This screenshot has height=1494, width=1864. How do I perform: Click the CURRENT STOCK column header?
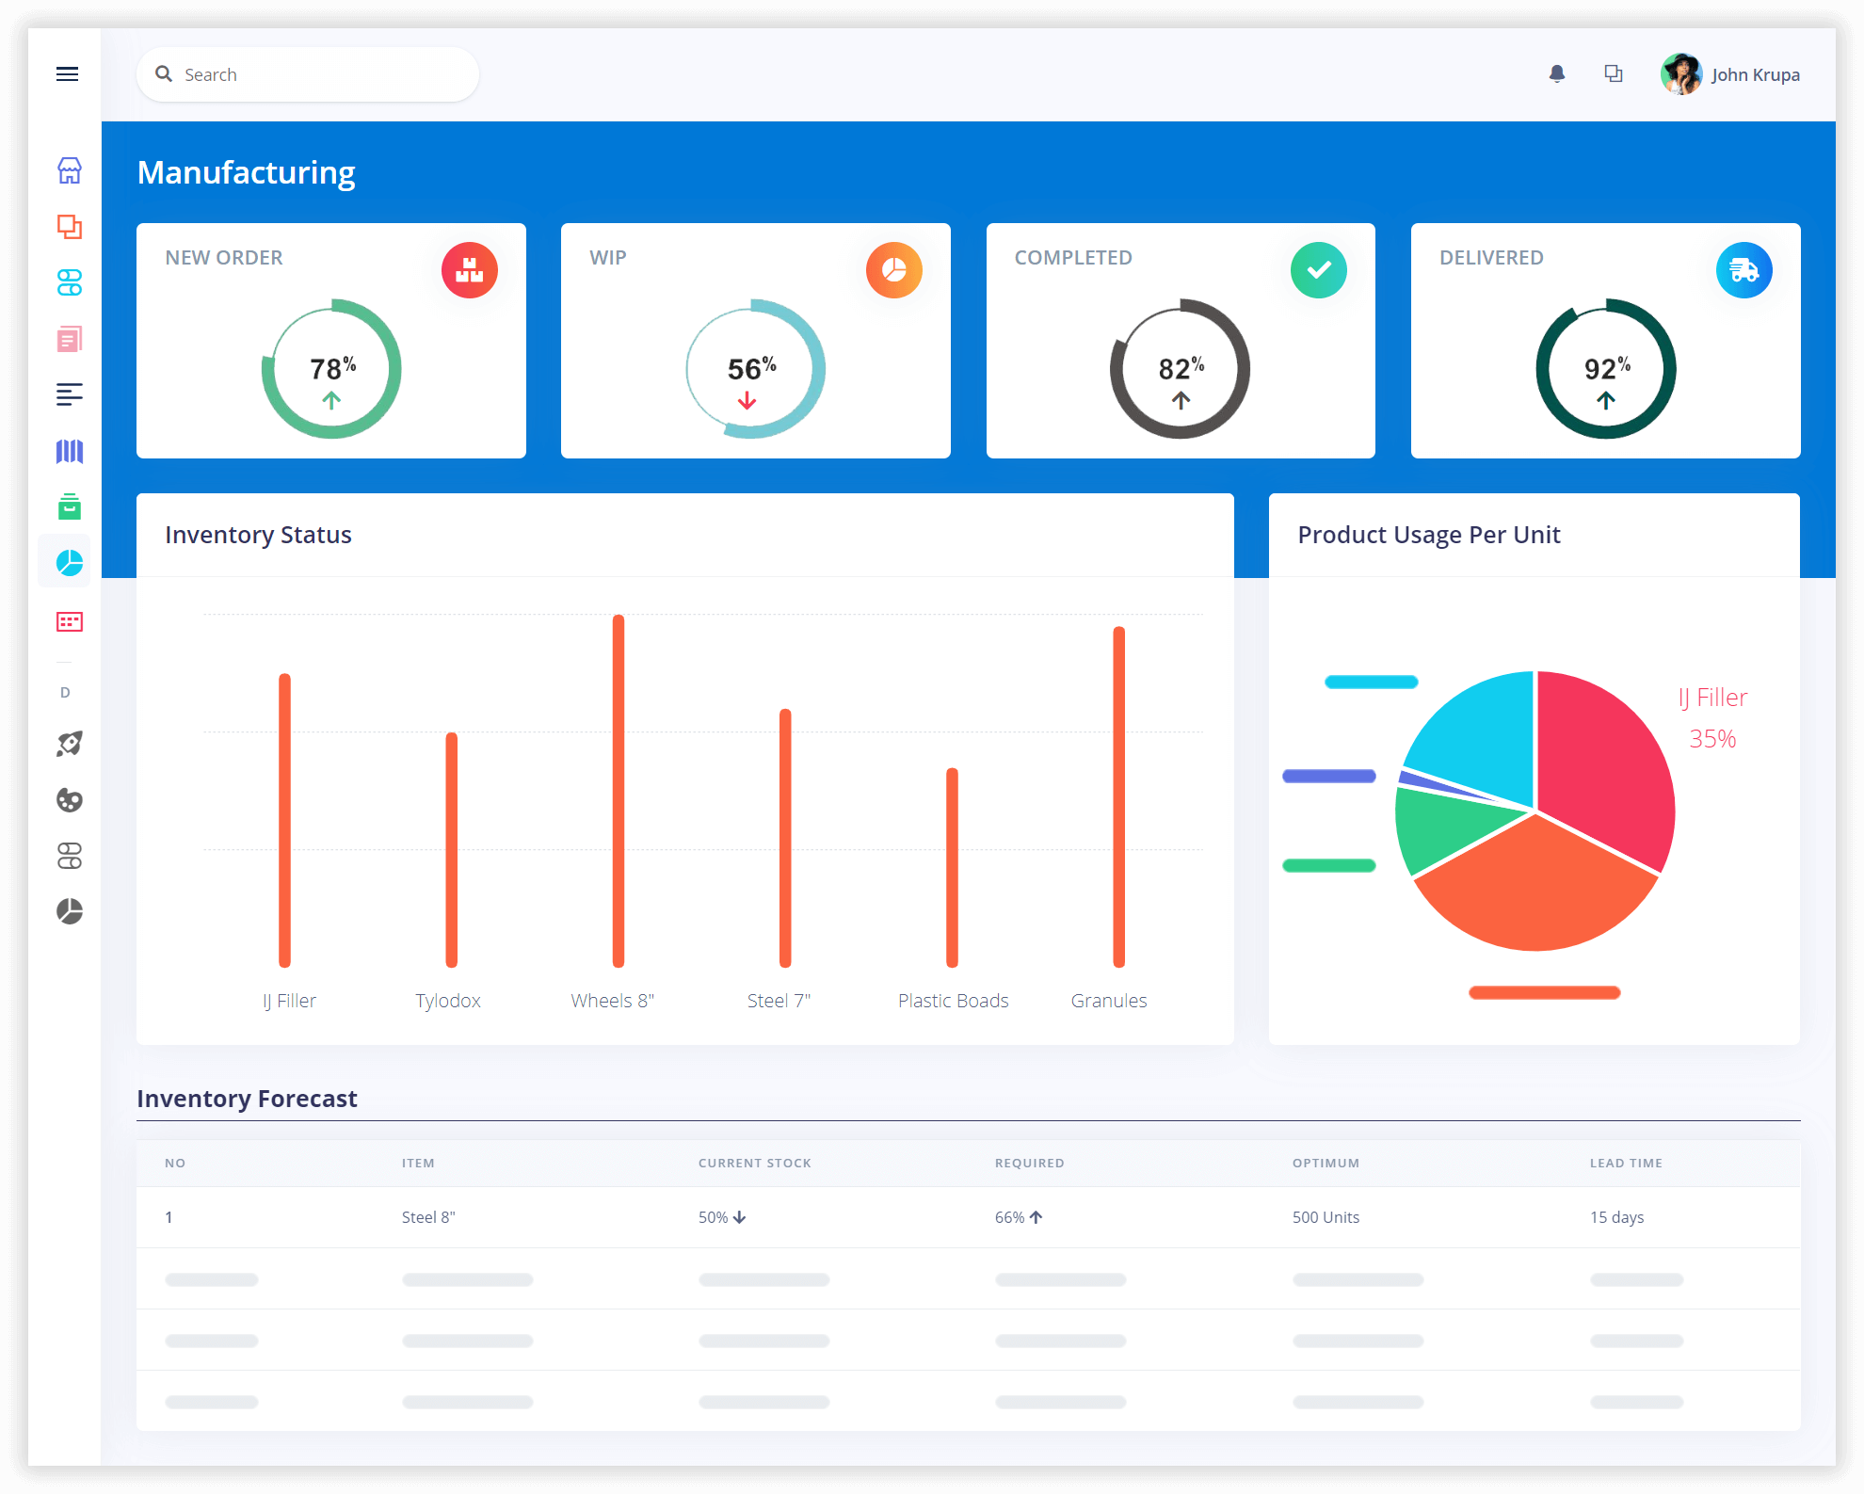[755, 1163]
